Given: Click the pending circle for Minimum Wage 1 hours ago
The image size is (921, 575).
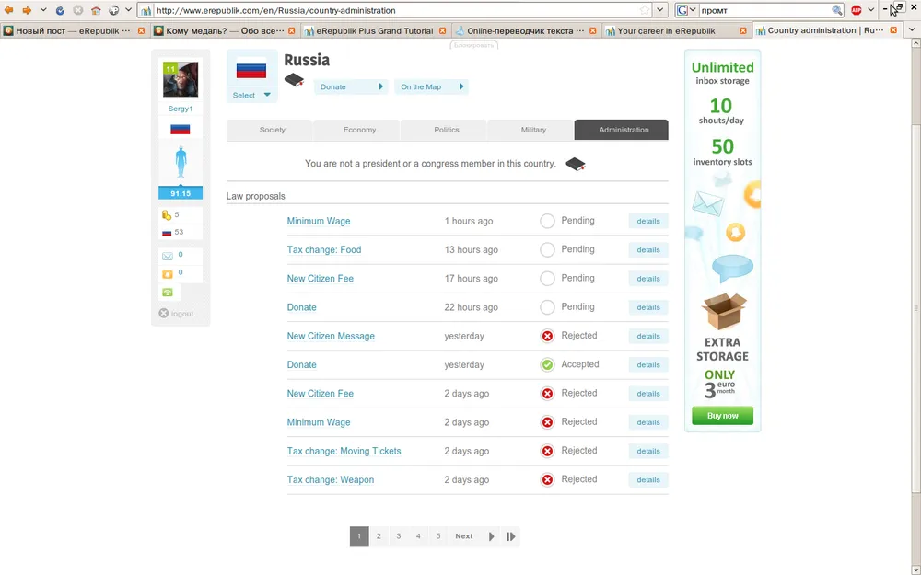Looking at the screenshot, I should [x=547, y=221].
